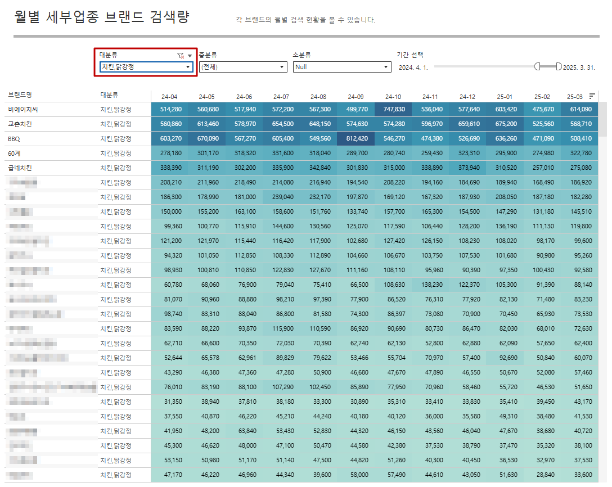Screen dimensions: 612x487
Task: Clear the 대분류 filter using the funnel icon
Action: pyautogui.click(x=181, y=56)
